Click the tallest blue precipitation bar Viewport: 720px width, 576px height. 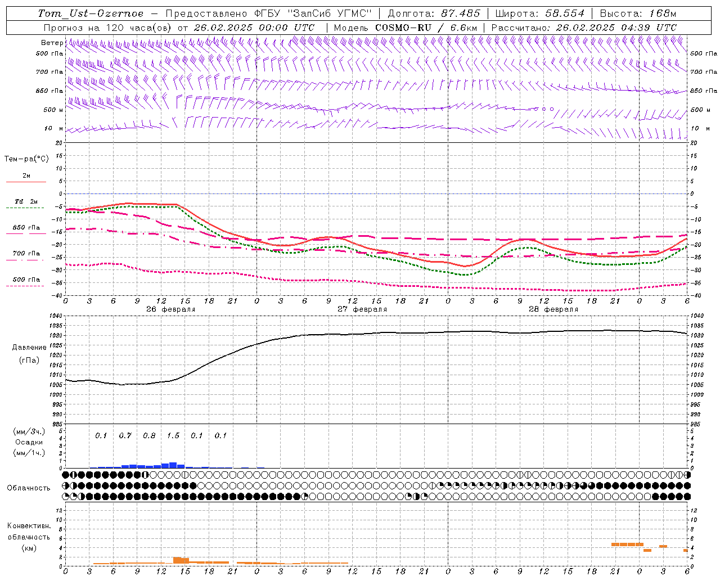[x=173, y=465]
